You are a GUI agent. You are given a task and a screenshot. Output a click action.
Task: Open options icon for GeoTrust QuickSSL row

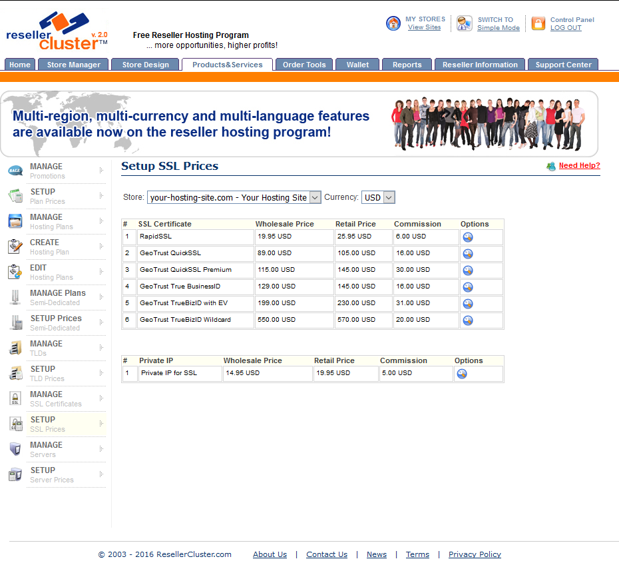(x=468, y=254)
